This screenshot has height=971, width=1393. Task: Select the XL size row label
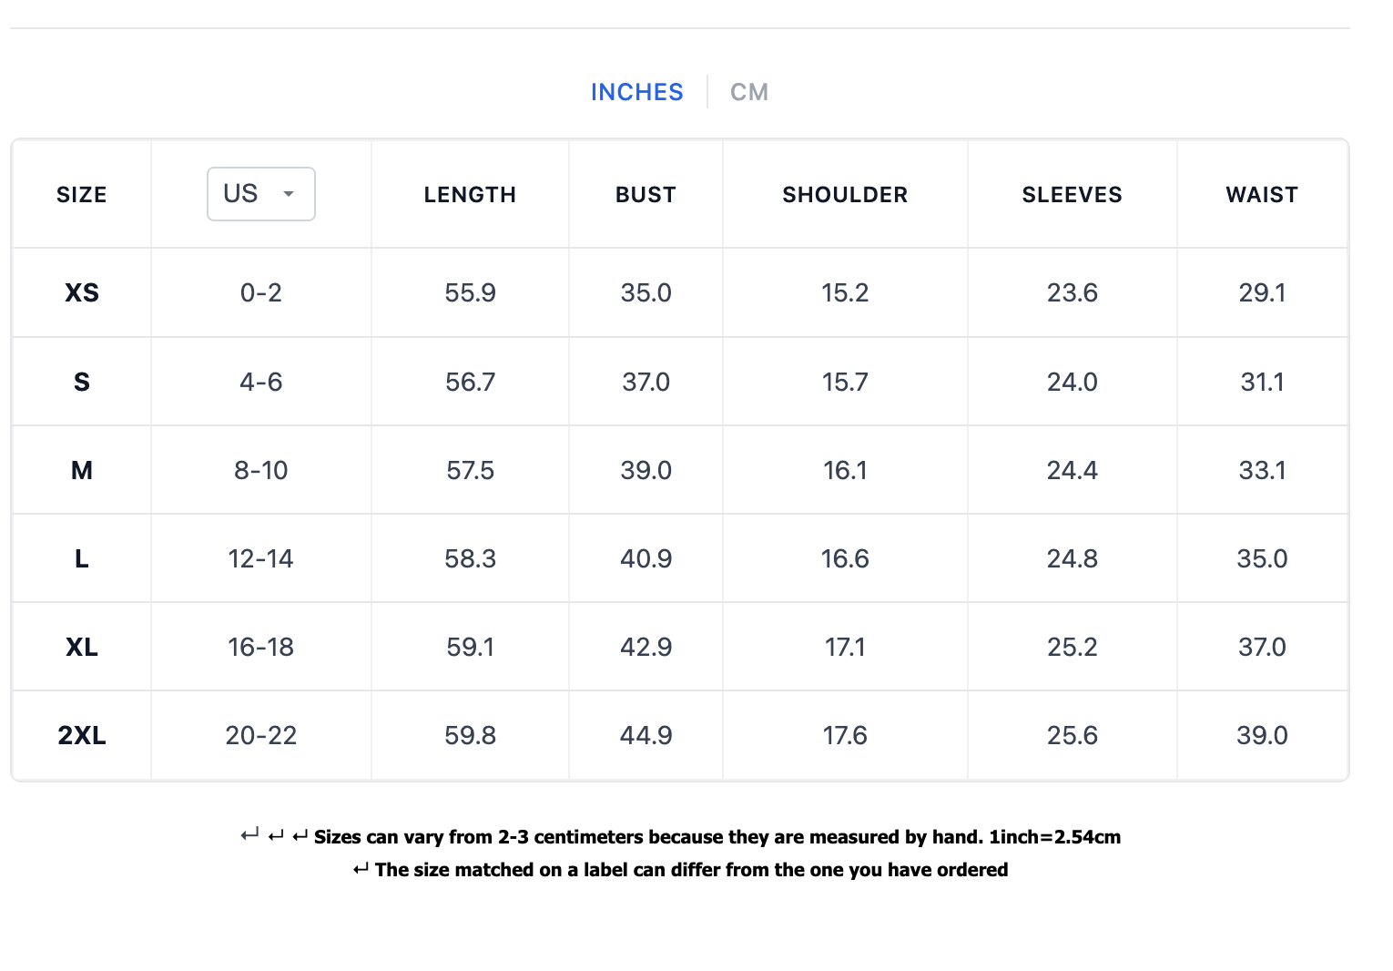82,647
